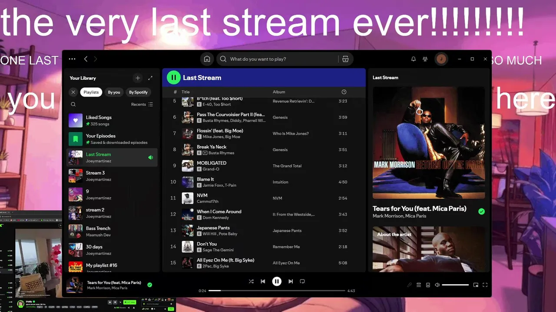Toggle saved checkmark beside Tears for You panel title
556x312 pixels.
[481, 211]
